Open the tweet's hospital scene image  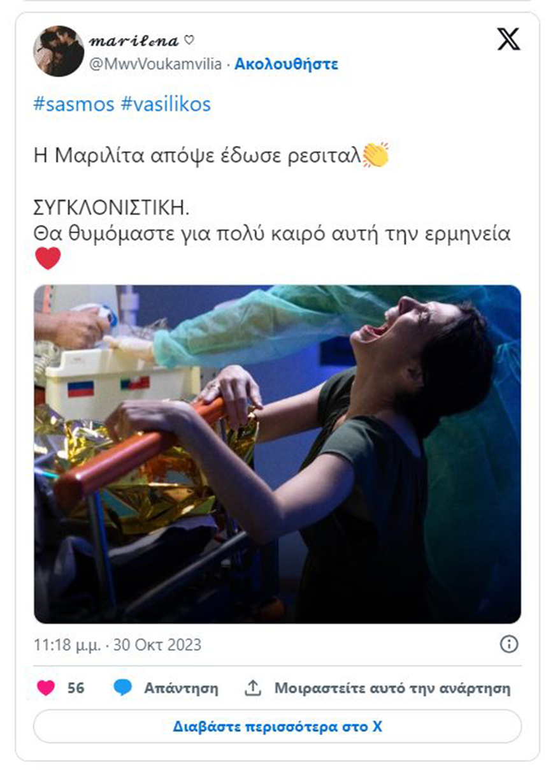277,454
